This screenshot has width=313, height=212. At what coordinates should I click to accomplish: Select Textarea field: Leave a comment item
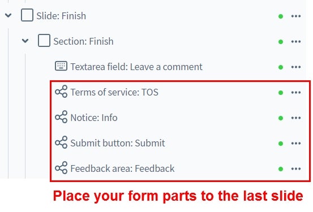pos(136,67)
